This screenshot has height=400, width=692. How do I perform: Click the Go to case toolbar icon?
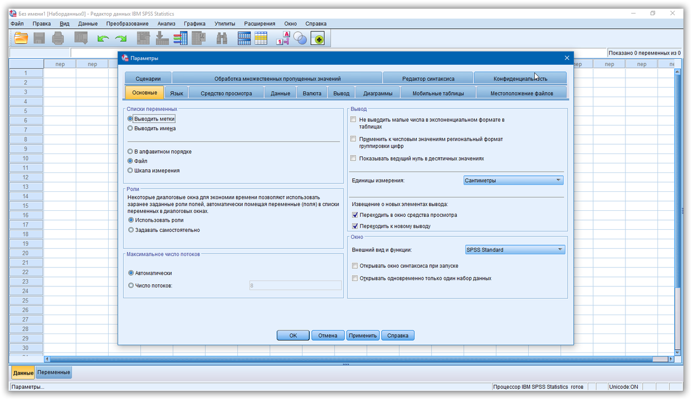pos(143,38)
